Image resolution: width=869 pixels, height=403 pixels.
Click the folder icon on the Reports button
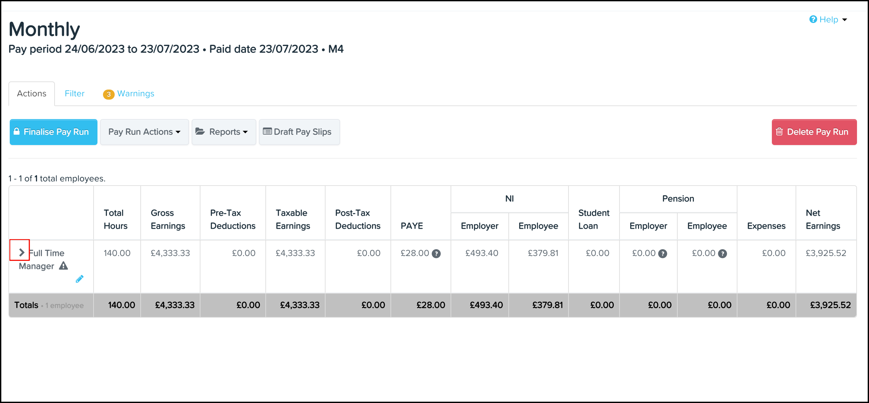[x=200, y=132]
